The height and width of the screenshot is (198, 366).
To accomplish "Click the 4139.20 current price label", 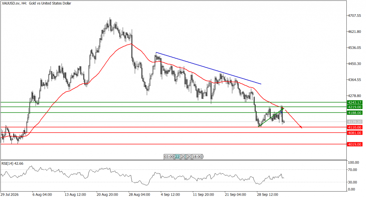I will pos(355,122).
